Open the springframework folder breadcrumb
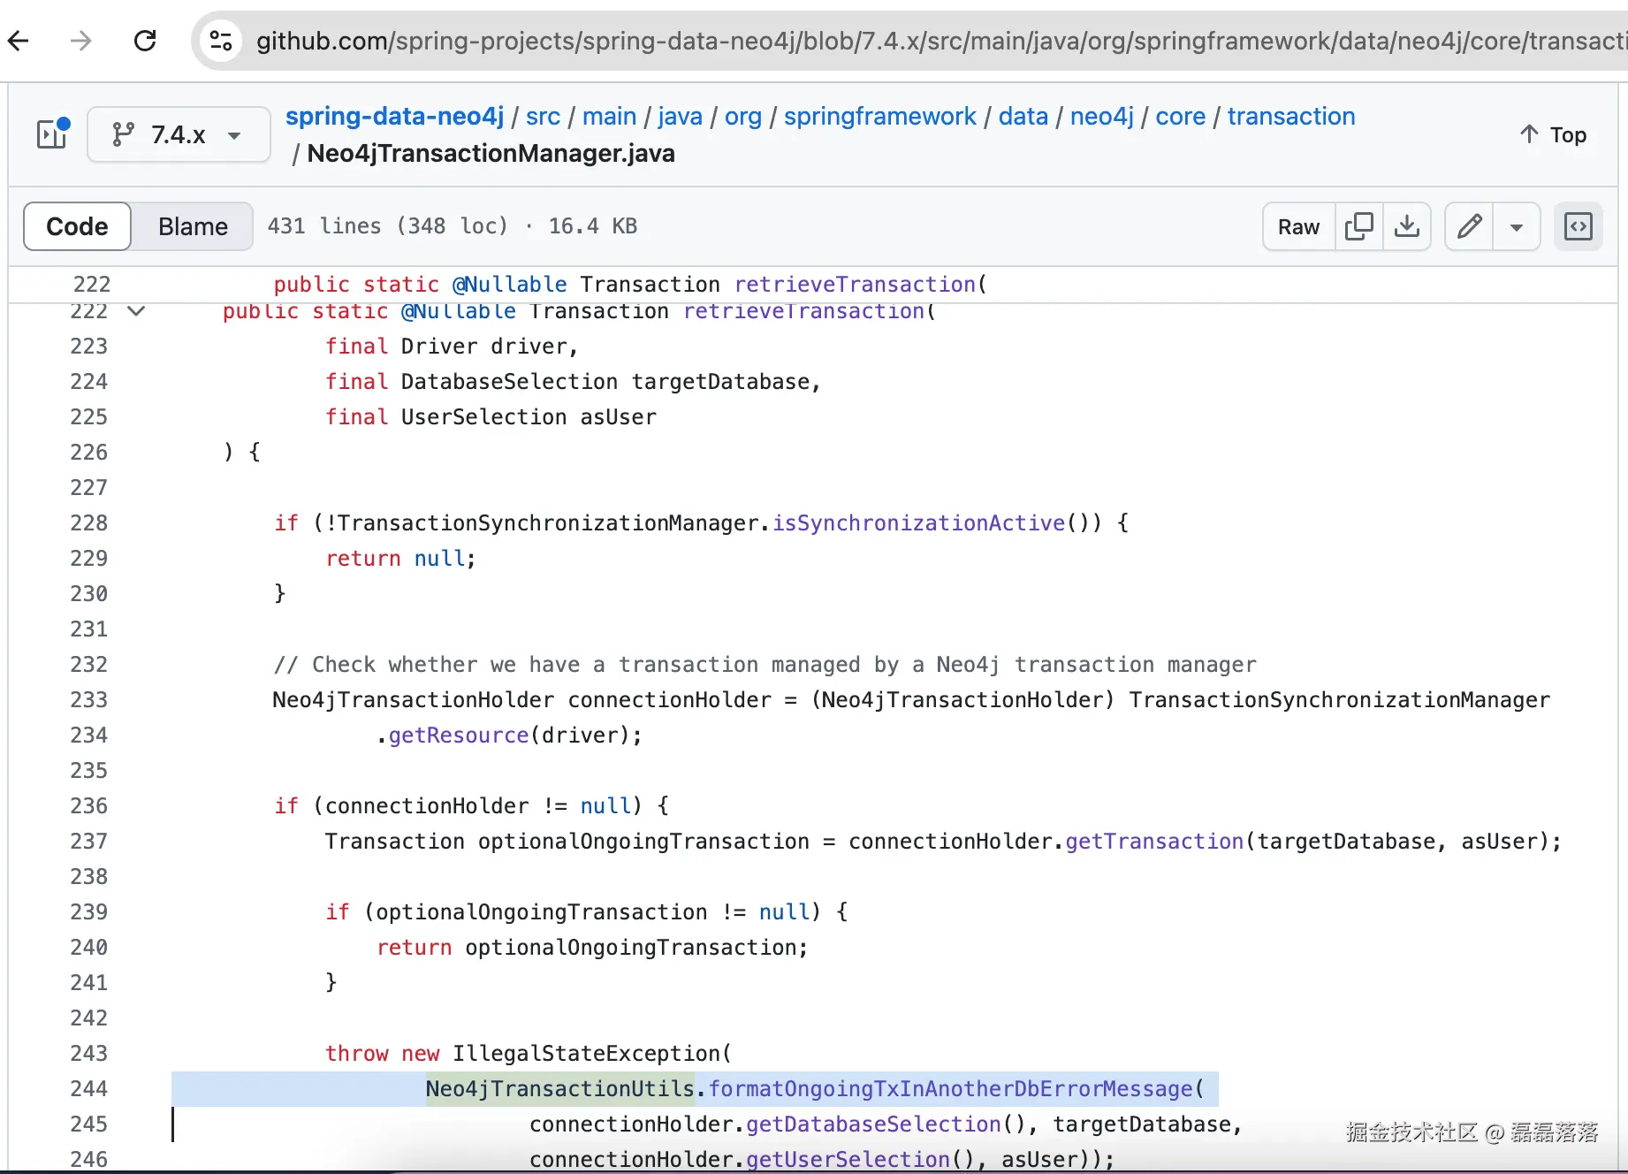 coord(879,116)
